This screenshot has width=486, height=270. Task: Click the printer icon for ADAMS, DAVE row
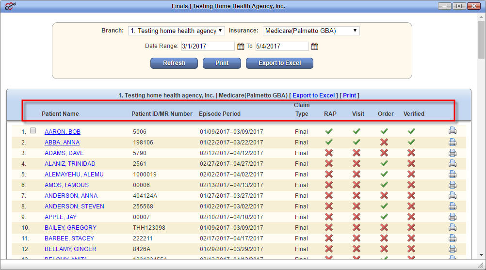[x=453, y=153]
